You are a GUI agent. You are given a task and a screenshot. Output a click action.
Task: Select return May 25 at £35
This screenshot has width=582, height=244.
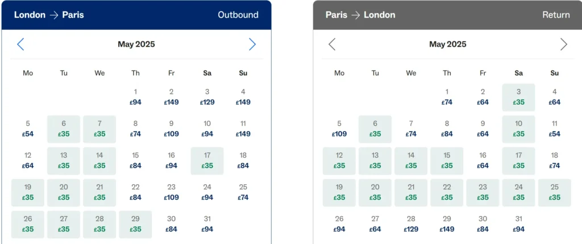point(555,192)
